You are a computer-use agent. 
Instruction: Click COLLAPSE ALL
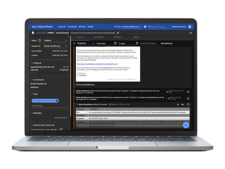pyautogui.click(x=166, y=44)
